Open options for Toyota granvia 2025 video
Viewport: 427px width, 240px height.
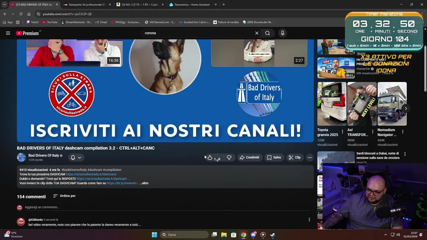pos(342,132)
